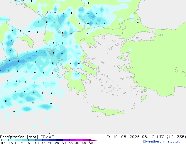Viewport: 186px width, 144px height.
Task: Click the '06..12 UTC' time text
Action: pyautogui.click(x=153, y=137)
